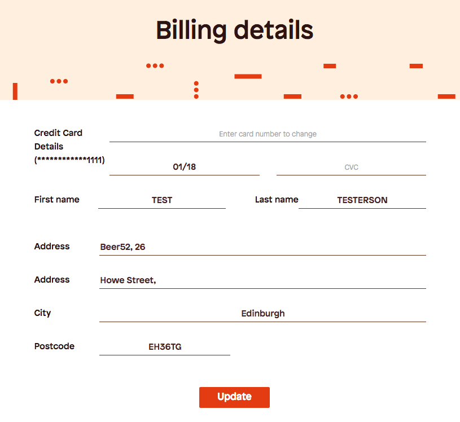Click the masked card number ending 1111

(x=69, y=160)
